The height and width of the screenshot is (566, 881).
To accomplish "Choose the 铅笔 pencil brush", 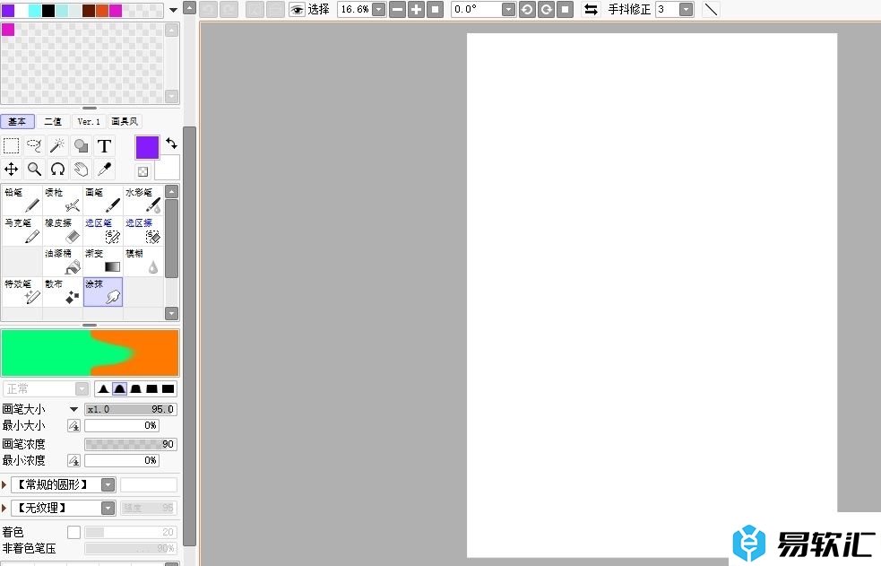I will click(22, 200).
